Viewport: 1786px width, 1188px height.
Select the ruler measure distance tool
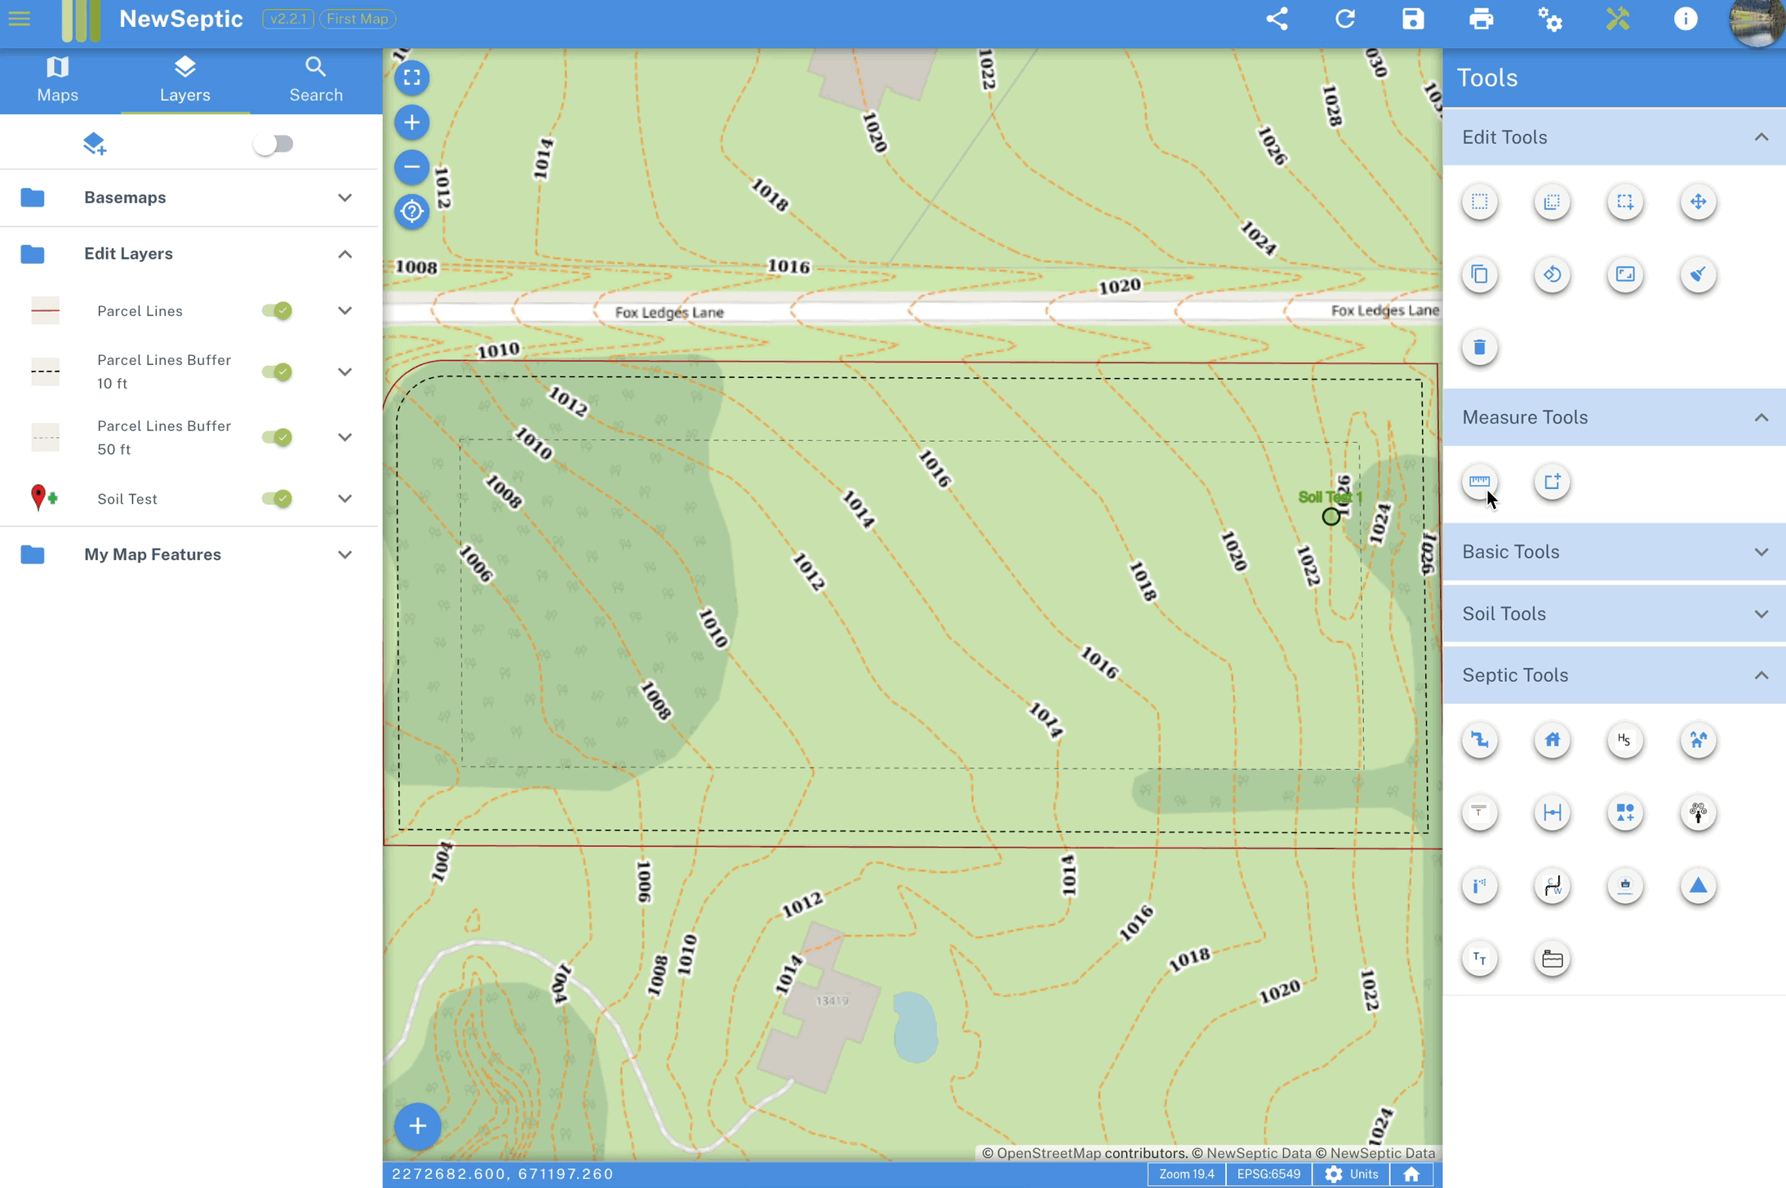pyautogui.click(x=1479, y=482)
